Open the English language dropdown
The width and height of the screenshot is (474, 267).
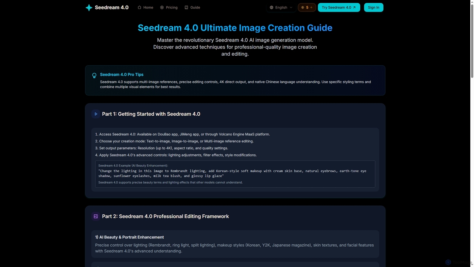click(x=281, y=7)
